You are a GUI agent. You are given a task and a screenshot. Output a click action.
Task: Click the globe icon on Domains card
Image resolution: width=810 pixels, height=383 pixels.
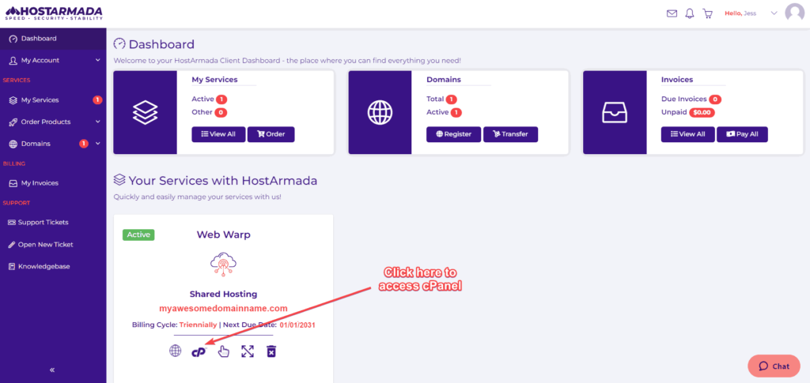[x=380, y=112]
